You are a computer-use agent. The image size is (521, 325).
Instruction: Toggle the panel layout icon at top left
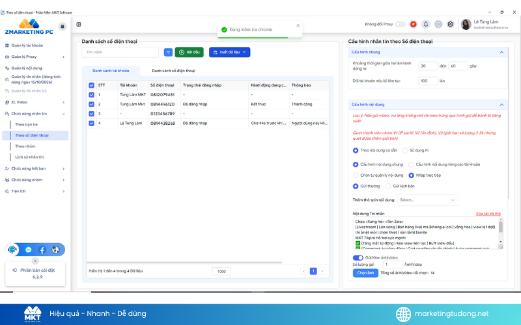79,24
